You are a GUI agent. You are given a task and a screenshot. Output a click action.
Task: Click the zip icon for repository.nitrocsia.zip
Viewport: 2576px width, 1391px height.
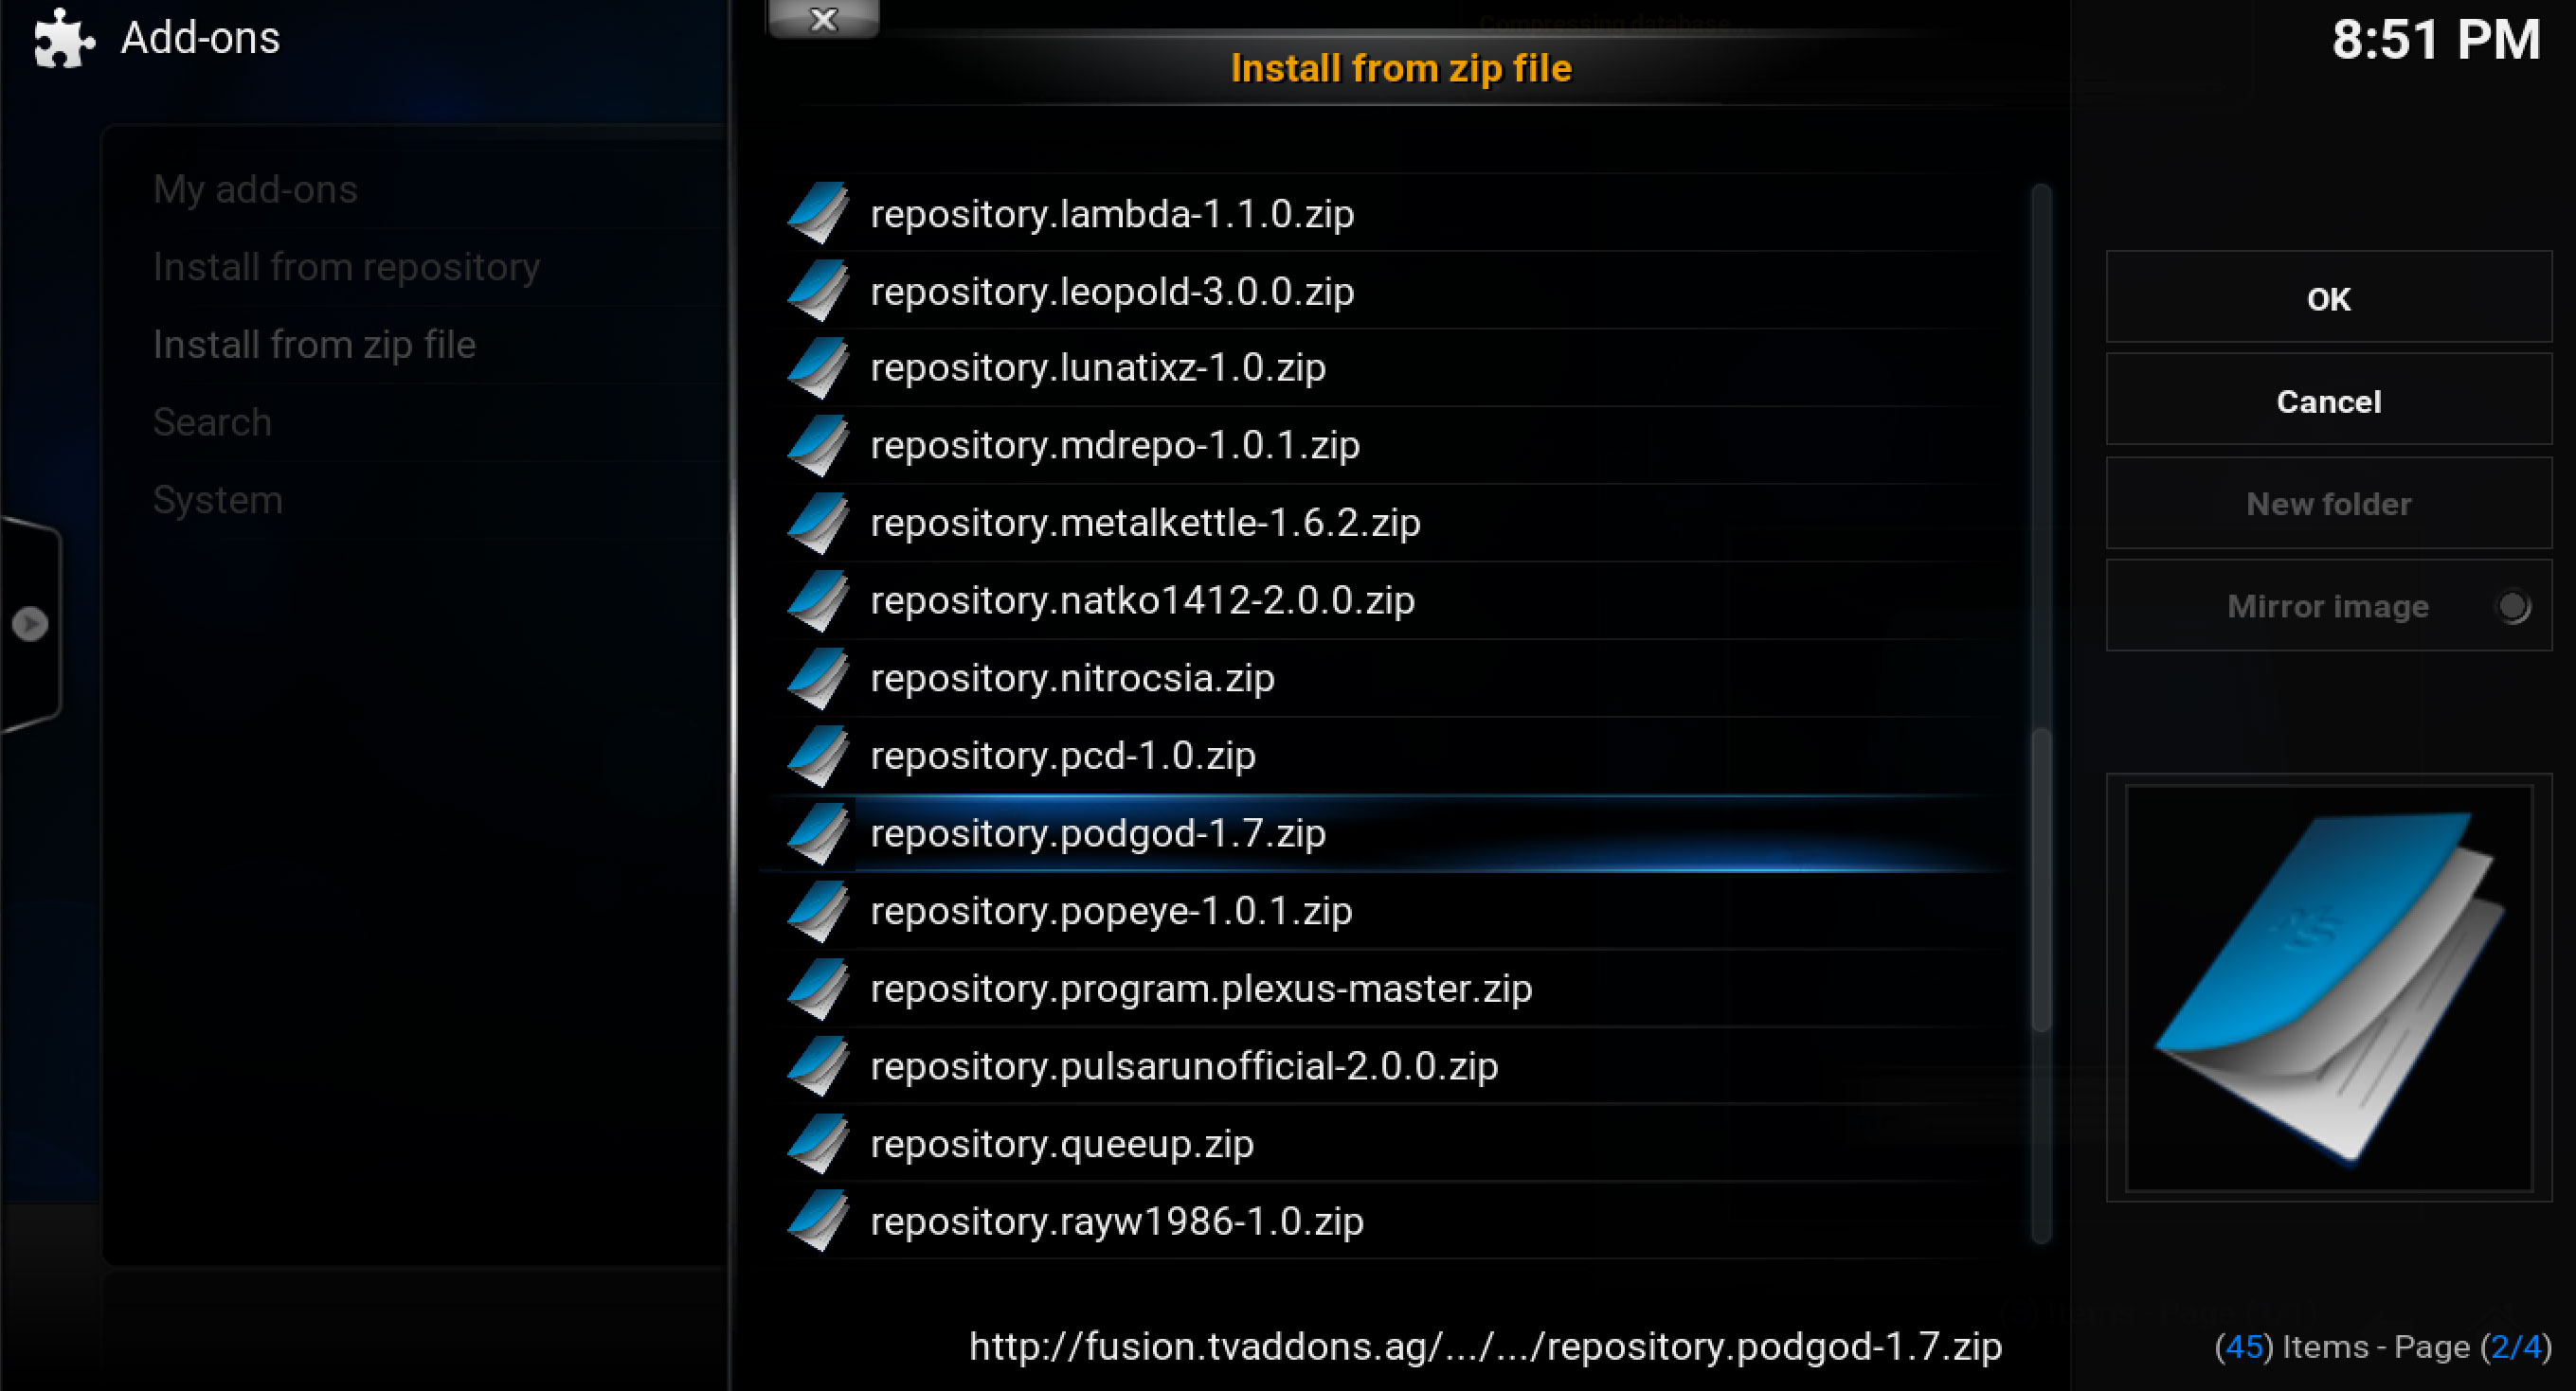(818, 678)
